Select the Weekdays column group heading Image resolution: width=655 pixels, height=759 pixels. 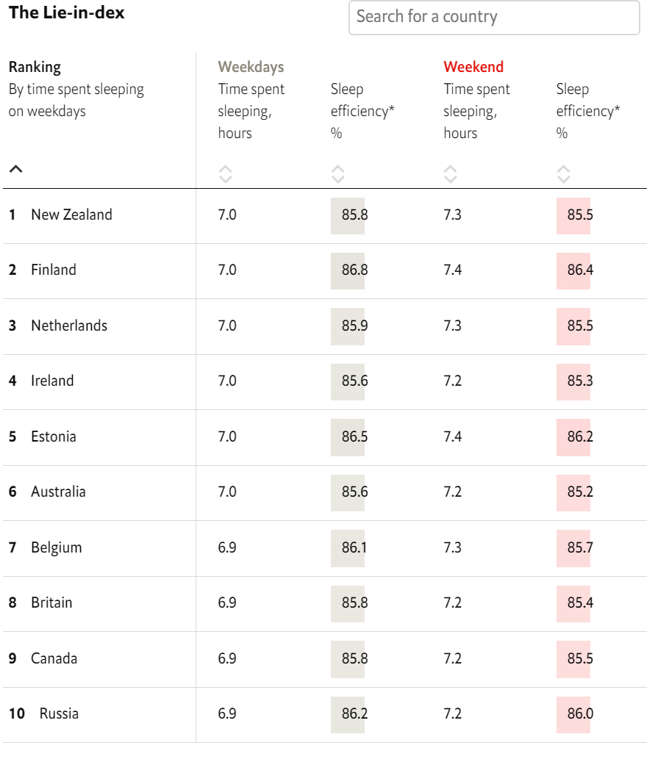pyautogui.click(x=251, y=67)
